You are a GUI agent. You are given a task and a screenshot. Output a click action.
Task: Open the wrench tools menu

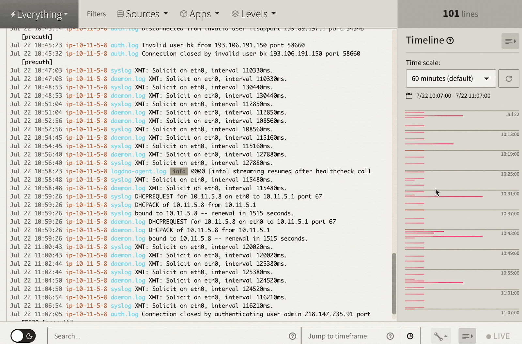441,336
